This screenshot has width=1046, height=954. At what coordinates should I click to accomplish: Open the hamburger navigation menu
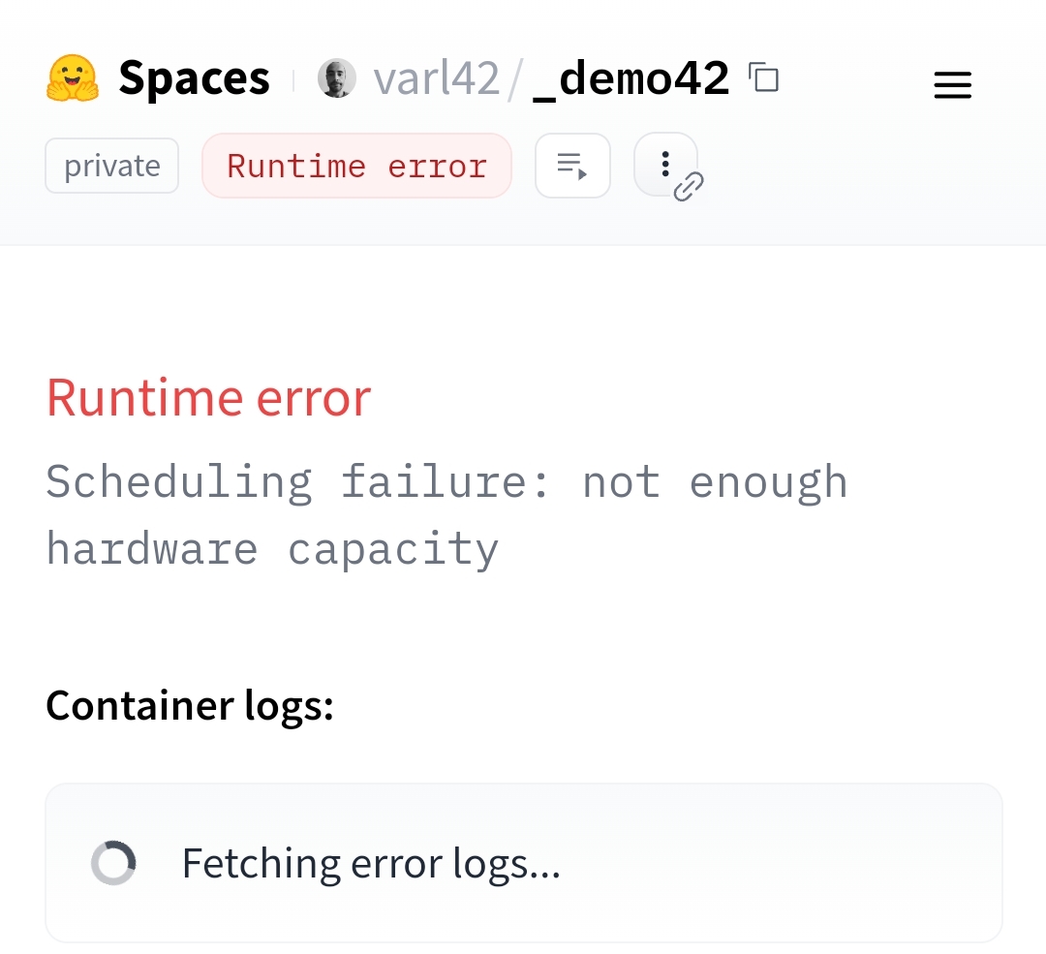952,86
